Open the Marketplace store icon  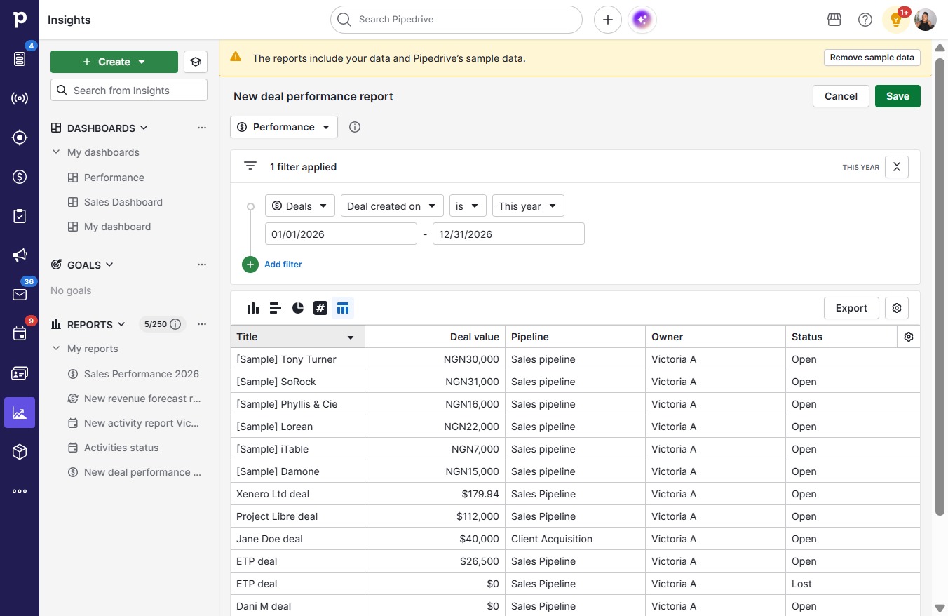[x=834, y=20]
